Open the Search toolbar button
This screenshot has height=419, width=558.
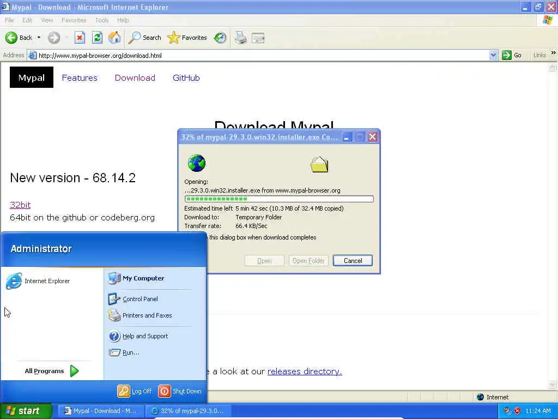[x=144, y=38]
